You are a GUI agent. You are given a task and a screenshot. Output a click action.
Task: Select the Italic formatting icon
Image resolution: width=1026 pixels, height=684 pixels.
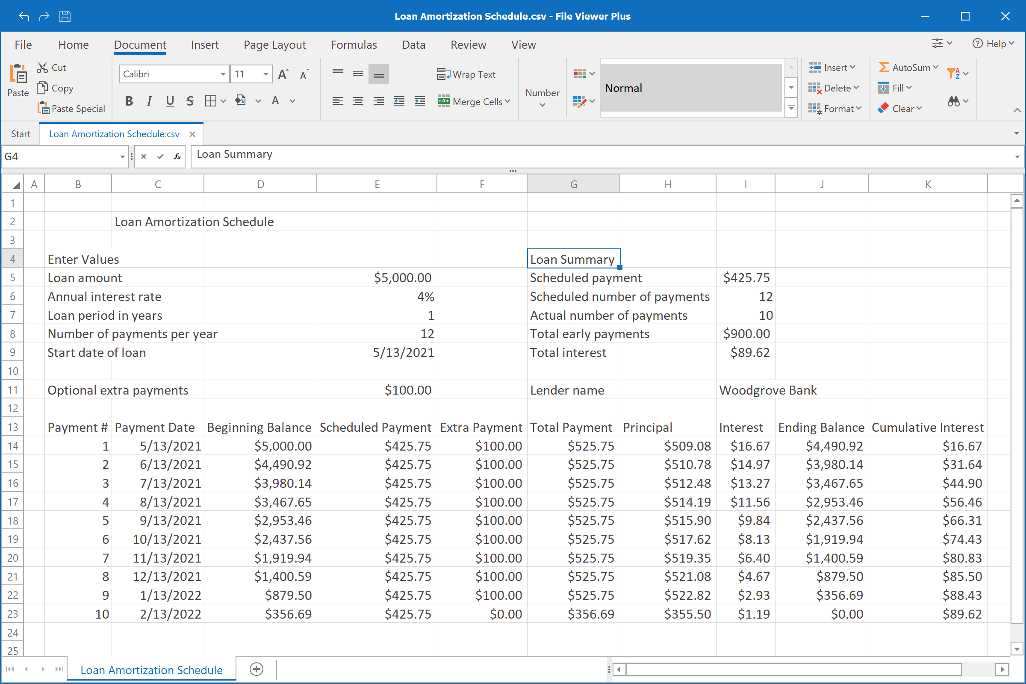point(149,101)
